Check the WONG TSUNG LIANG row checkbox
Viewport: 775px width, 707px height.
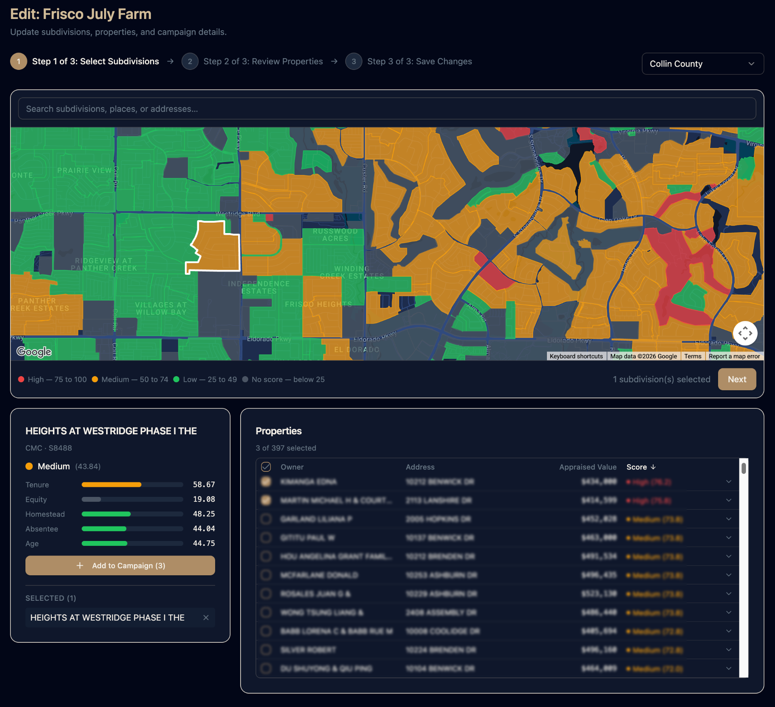266,612
